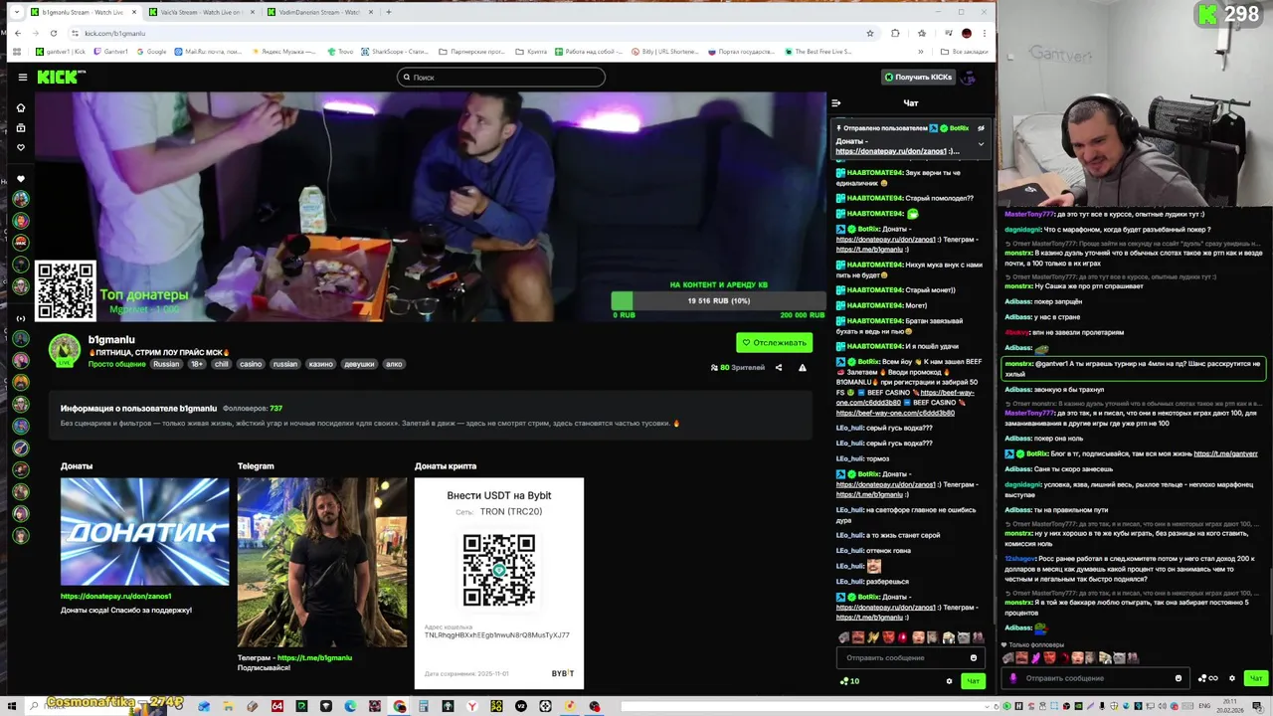Select the 'casino' stream tag

point(251,364)
